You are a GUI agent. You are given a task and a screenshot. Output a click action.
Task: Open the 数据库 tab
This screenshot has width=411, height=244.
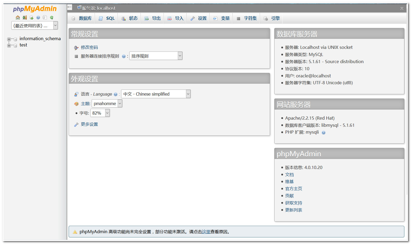coord(82,18)
